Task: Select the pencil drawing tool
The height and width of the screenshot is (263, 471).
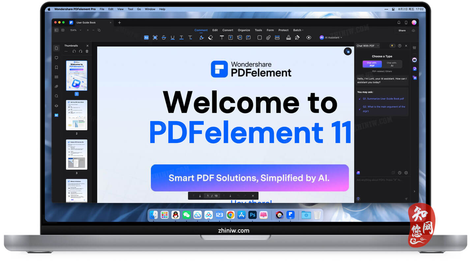Action: point(202,38)
